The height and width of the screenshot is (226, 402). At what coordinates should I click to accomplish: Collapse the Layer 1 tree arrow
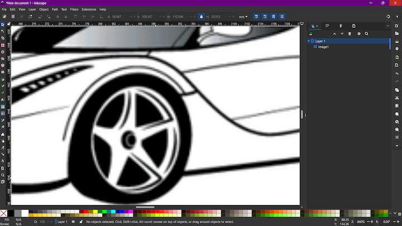(x=309, y=41)
